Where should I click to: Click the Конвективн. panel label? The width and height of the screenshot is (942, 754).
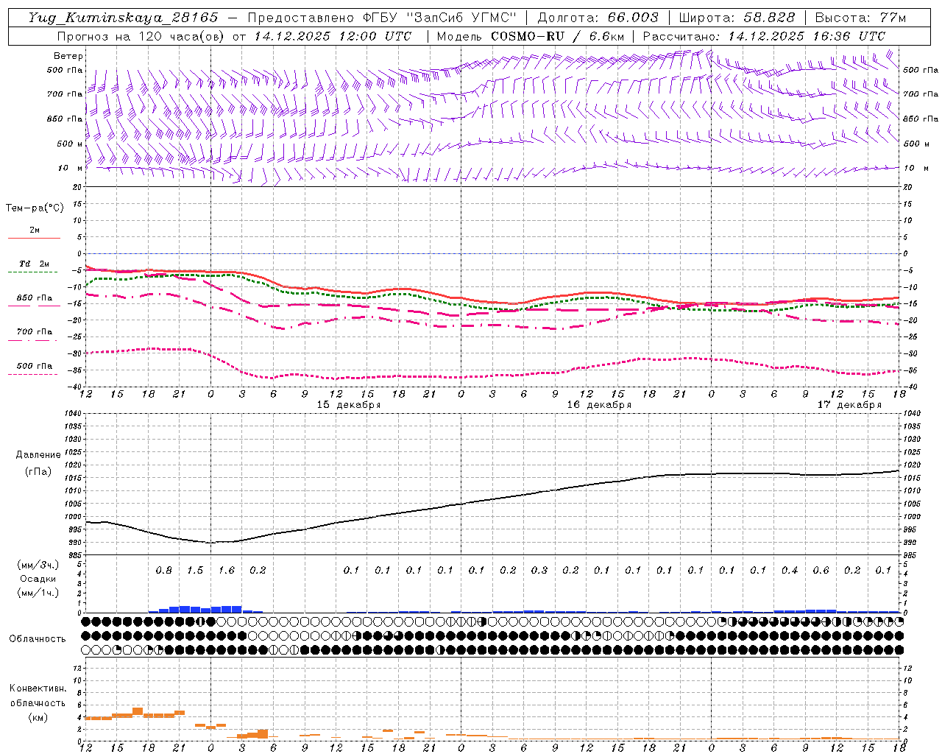tap(38, 688)
